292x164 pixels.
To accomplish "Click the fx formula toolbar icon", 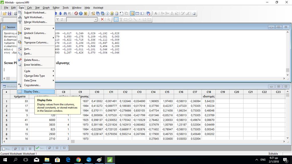I will (x=156, y=13).
